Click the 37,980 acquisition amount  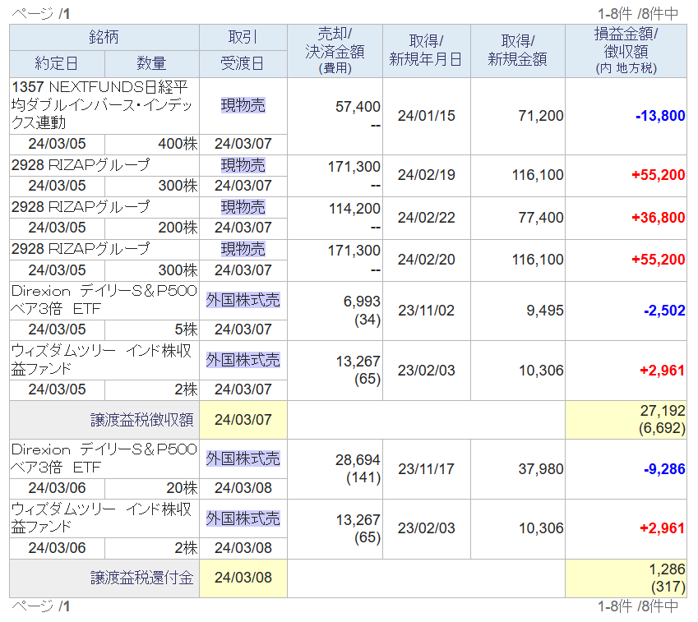tap(541, 469)
